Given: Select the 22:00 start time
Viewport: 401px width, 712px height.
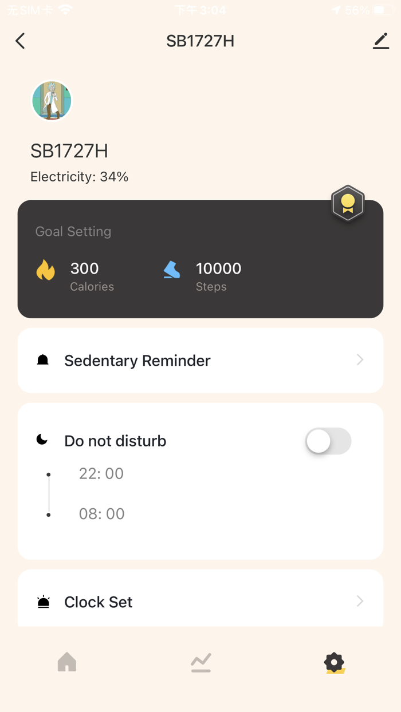Looking at the screenshot, I should coord(101,473).
